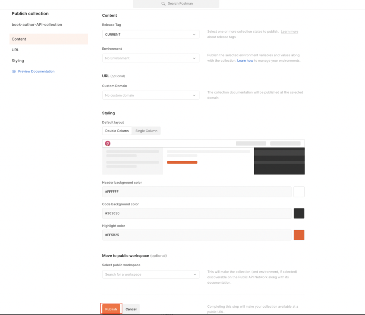Open Preview Documentation link
The image size is (365, 315).
click(x=36, y=72)
